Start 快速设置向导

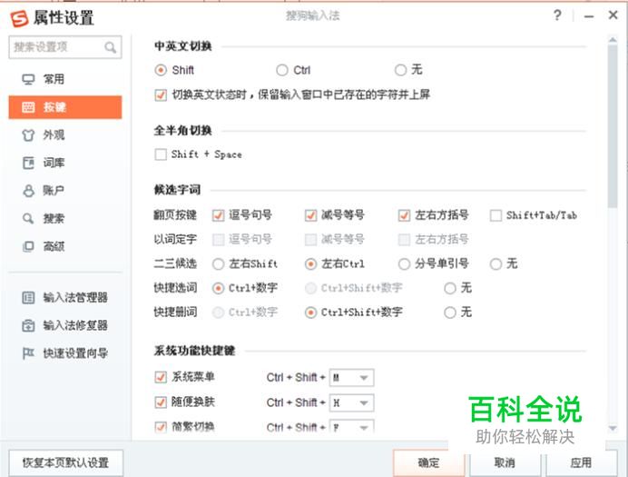point(64,353)
